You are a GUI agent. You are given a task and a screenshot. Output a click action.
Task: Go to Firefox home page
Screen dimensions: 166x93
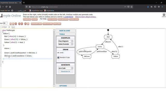[x=10, y=7]
